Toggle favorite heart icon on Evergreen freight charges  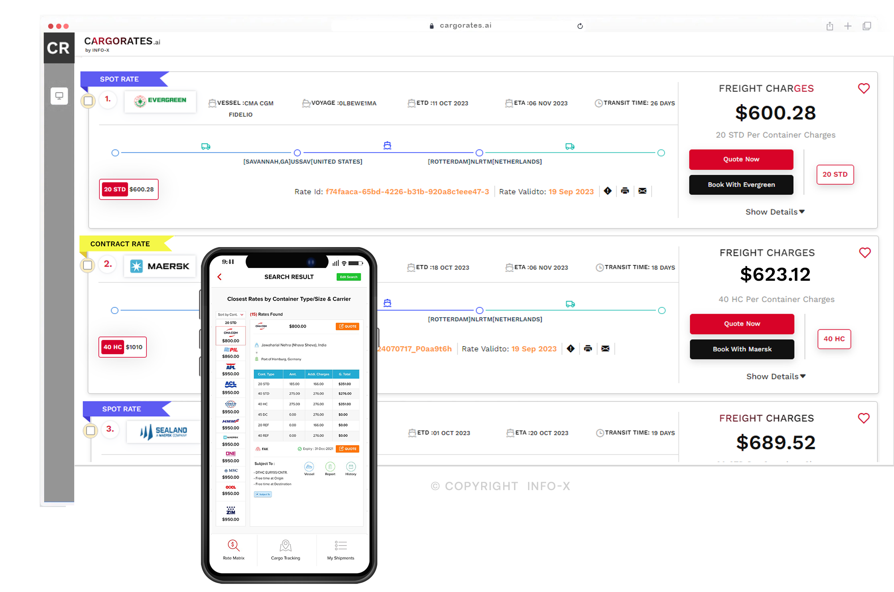point(864,89)
